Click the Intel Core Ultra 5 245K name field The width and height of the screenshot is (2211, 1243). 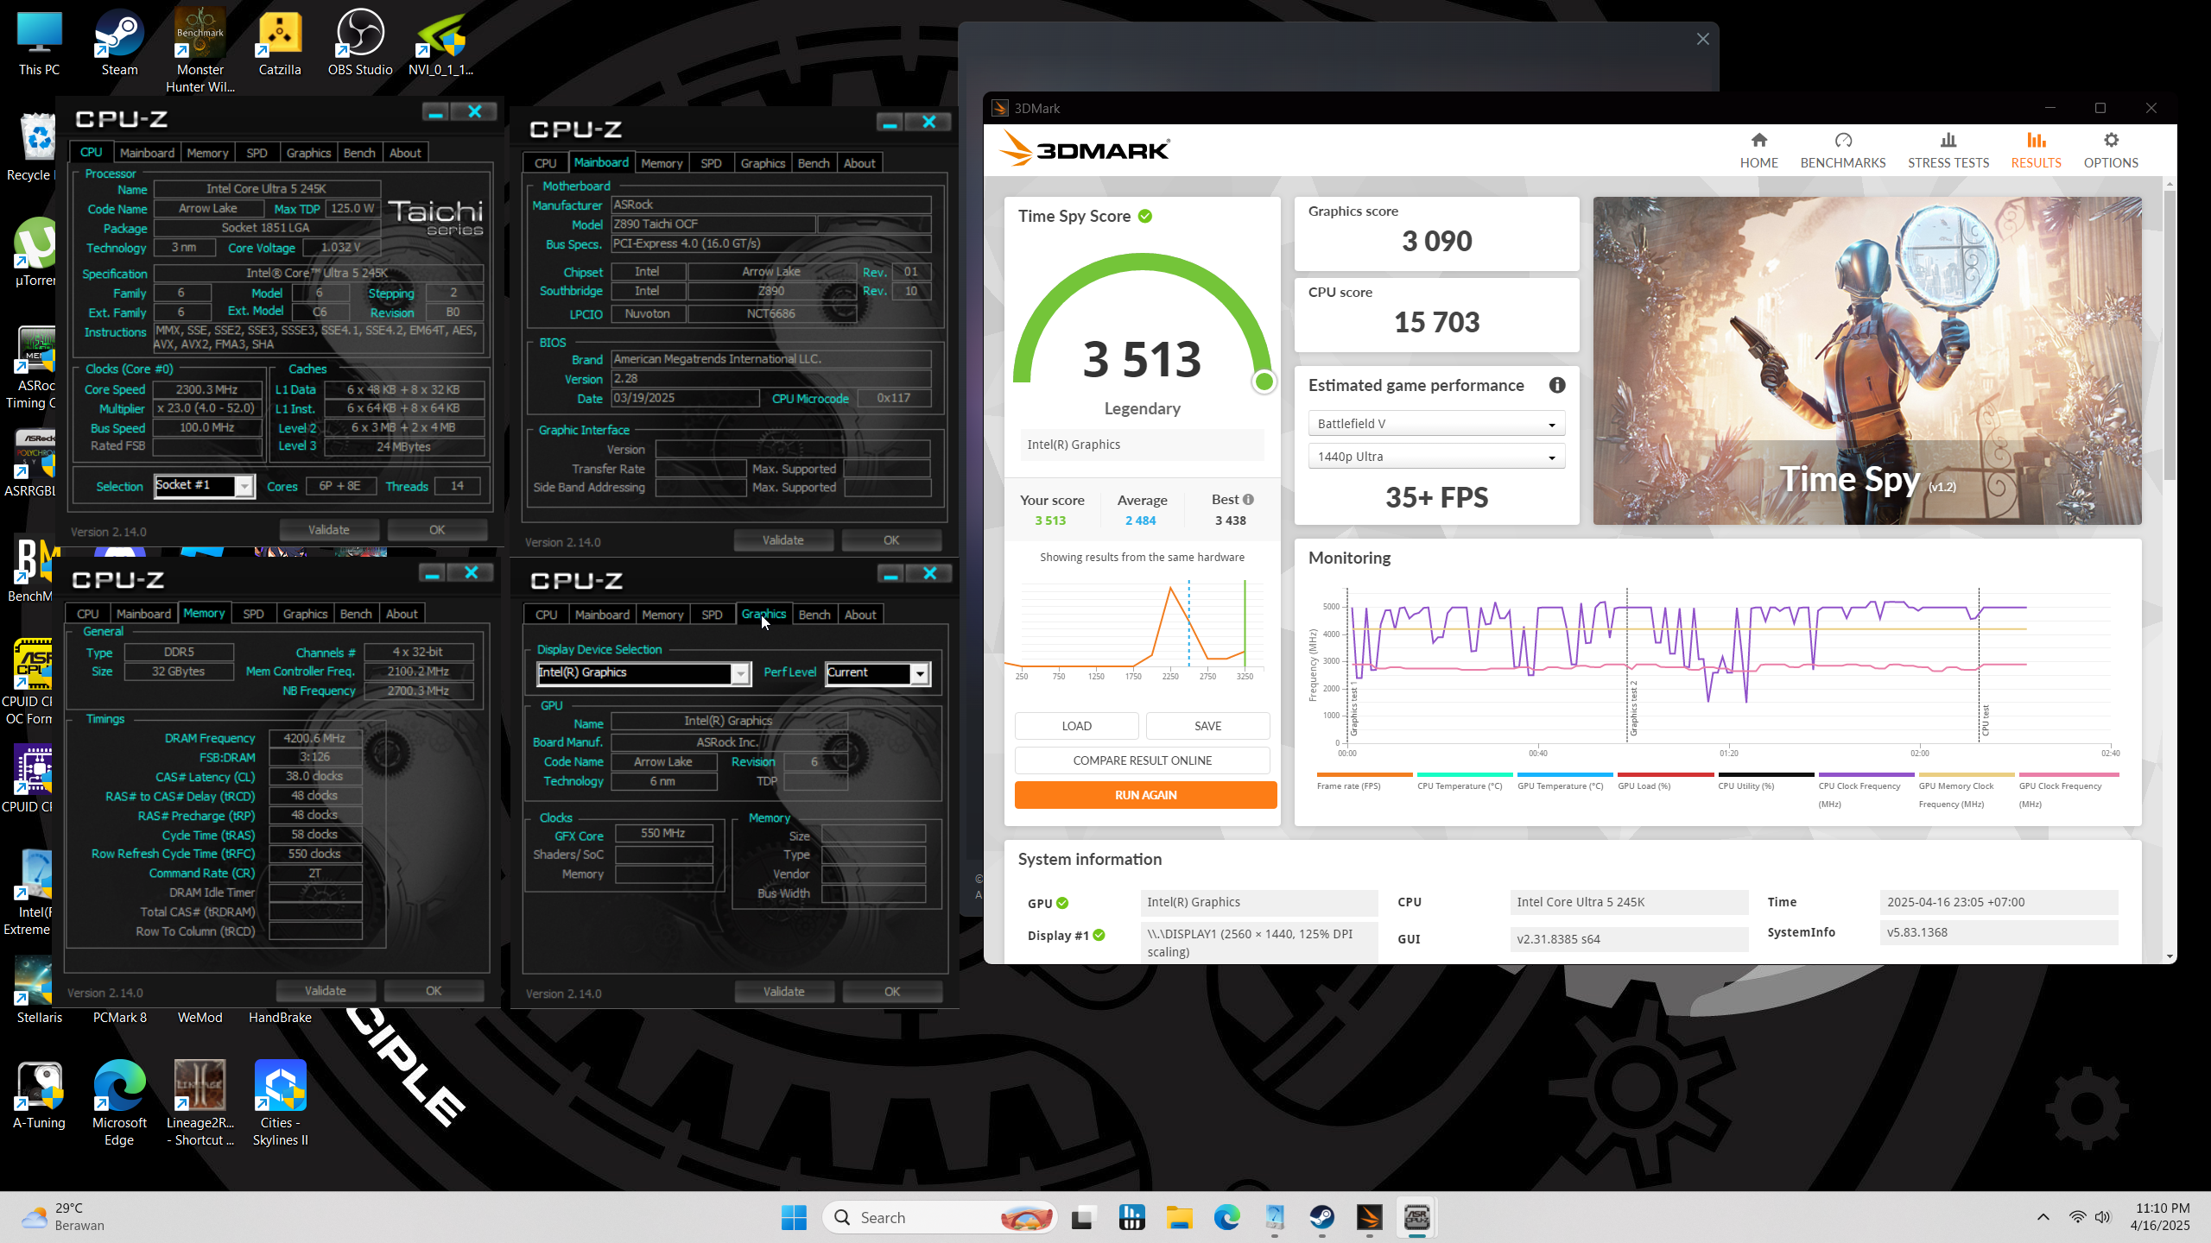pyautogui.click(x=266, y=188)
